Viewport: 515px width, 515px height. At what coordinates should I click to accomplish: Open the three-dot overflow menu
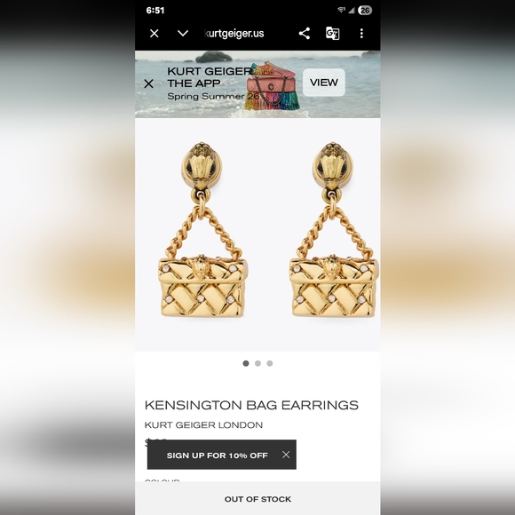pyautogui.click(x=361, y=33)
